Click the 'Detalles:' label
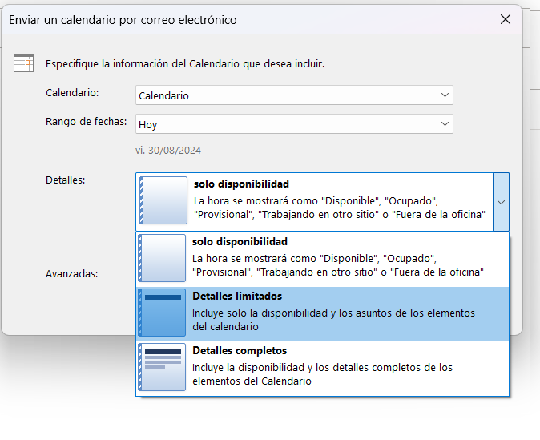 click(x=66, y=180)
